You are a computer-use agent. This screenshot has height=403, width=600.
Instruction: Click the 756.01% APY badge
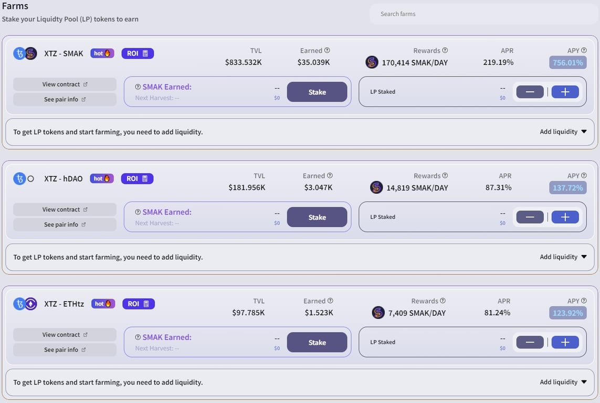click(567, 62)
